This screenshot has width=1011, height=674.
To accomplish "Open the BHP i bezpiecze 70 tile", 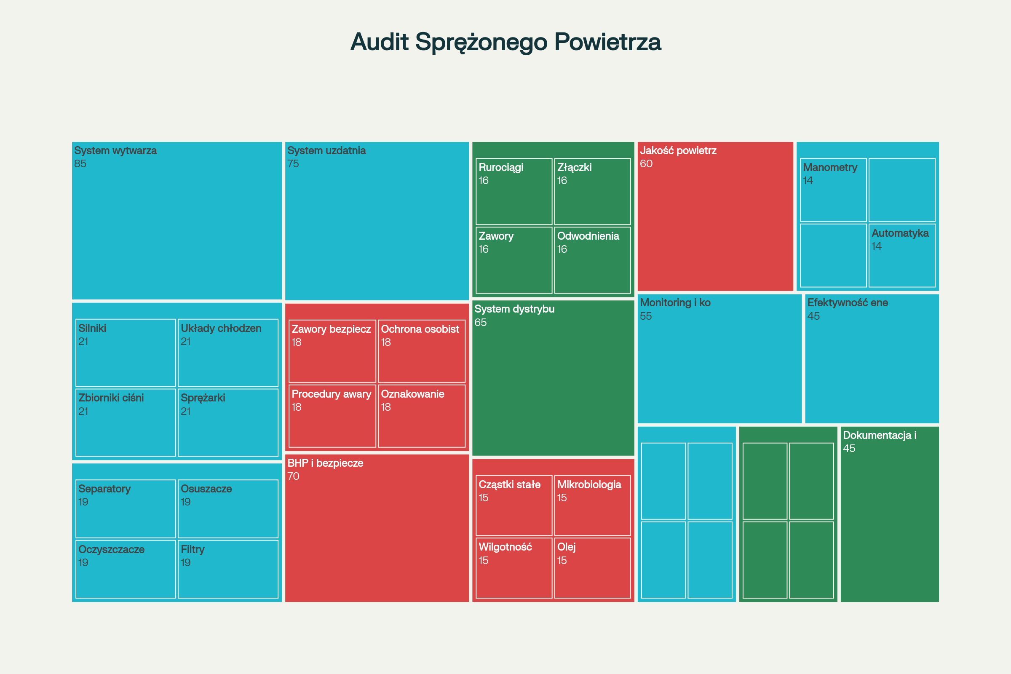I will tap(377, 528).
